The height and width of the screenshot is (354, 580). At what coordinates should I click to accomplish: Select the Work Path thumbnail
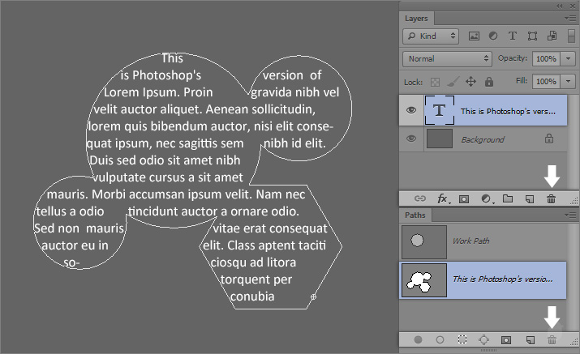click(424, 241)
